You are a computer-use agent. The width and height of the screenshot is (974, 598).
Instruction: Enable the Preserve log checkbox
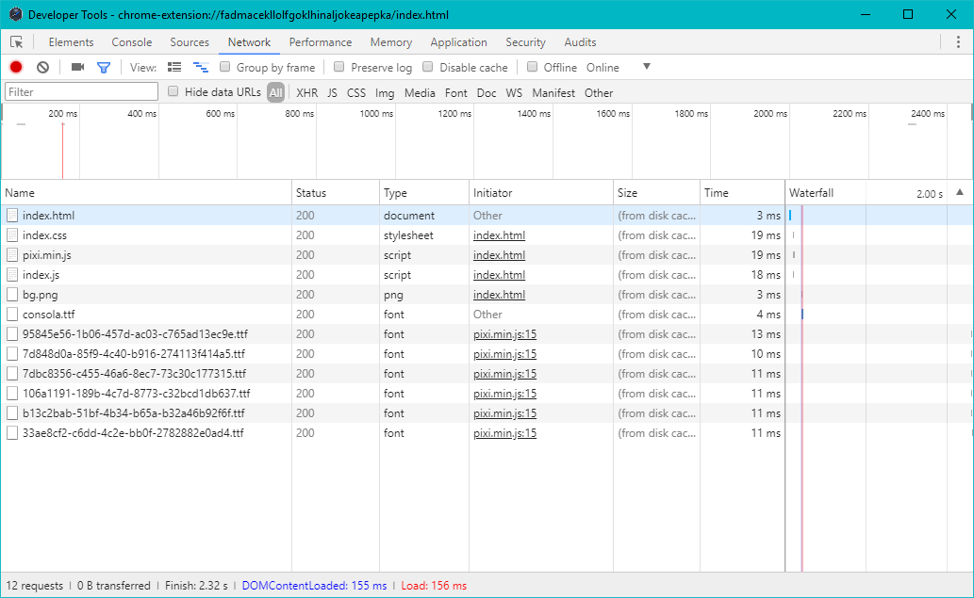[338, 67]
